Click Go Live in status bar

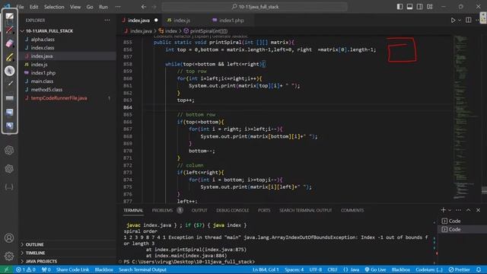(x=375, y=269)
